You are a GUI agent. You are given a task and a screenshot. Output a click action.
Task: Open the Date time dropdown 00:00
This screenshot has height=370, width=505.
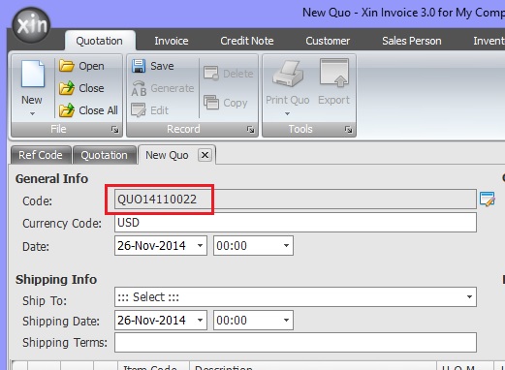point(286,246)
